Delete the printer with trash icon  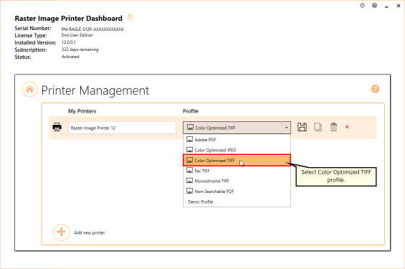[333, 127]
